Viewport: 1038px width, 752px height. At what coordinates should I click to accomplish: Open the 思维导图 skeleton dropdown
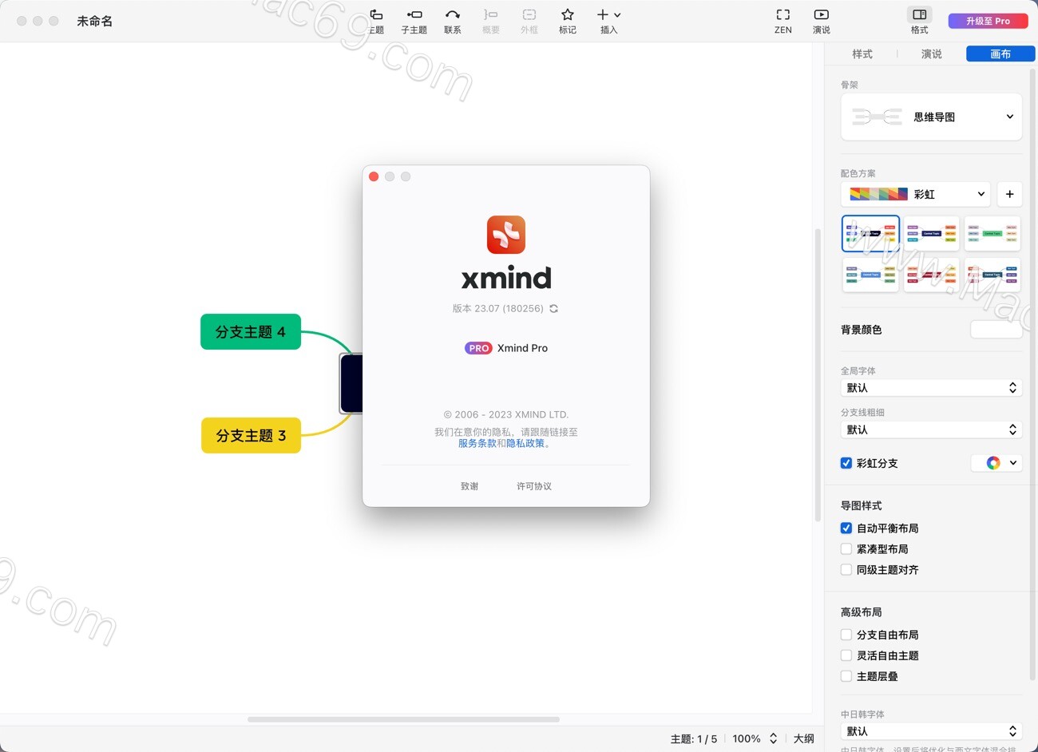click(x=932, y=117)
